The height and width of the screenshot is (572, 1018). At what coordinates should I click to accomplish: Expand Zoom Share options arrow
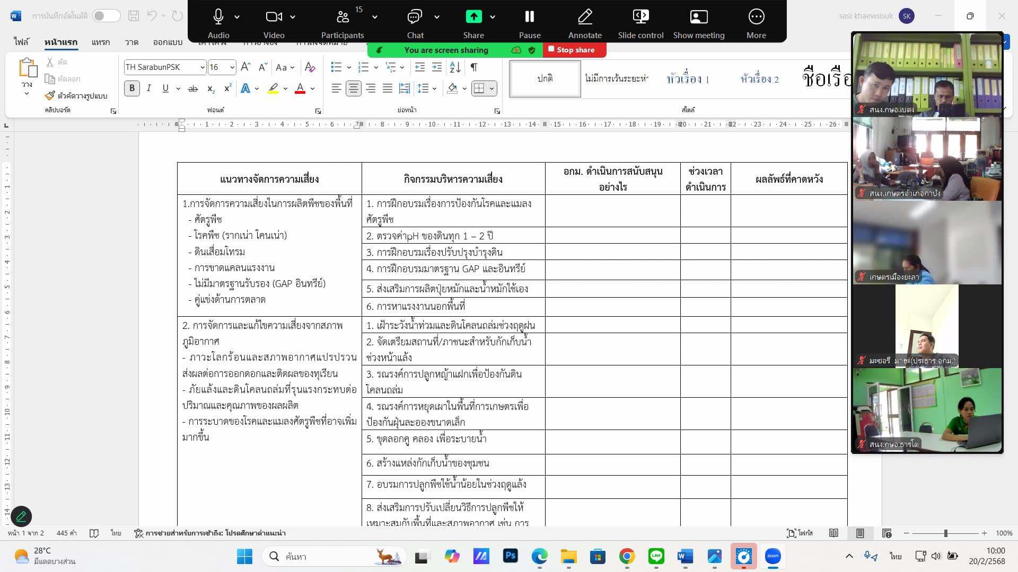[493, 17]
